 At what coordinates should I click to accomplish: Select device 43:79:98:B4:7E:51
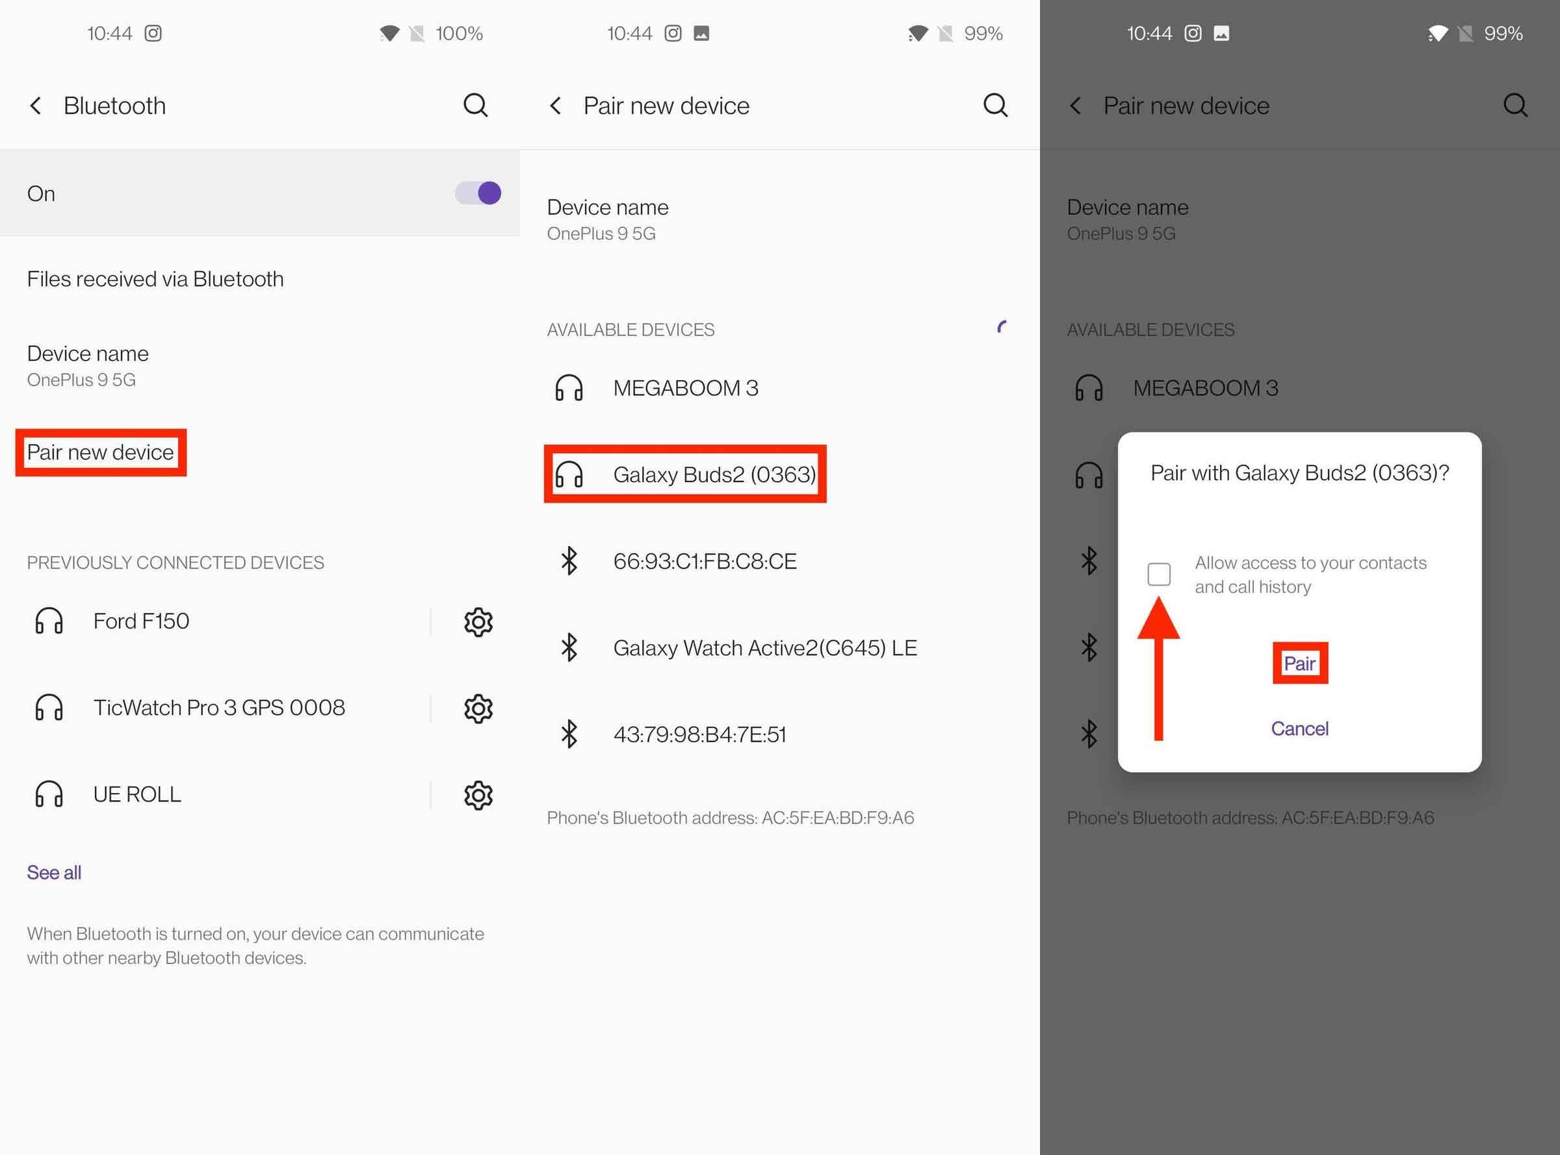pos(700,735)
